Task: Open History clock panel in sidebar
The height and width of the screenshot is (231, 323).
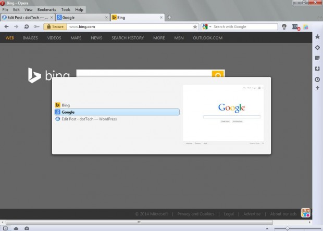Action: tap(317, 79)
